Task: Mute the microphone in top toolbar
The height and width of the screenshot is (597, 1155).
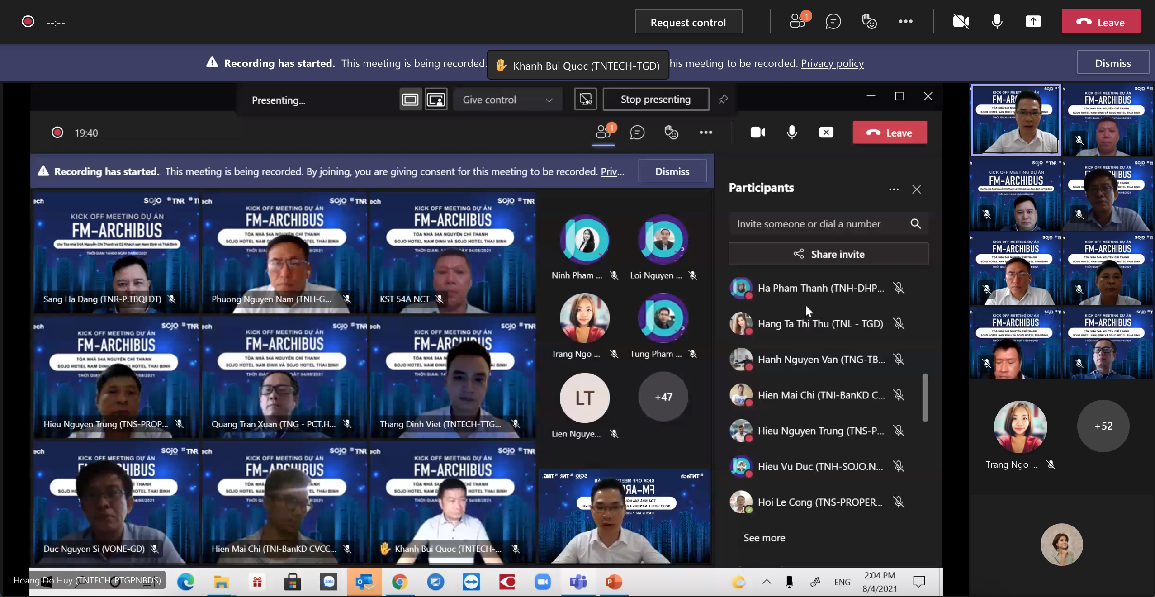Action: tap(997, 22)
